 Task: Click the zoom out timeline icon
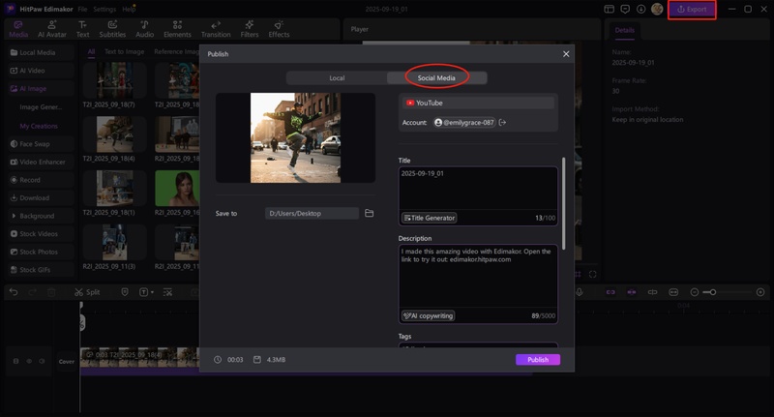click(694, 292)
